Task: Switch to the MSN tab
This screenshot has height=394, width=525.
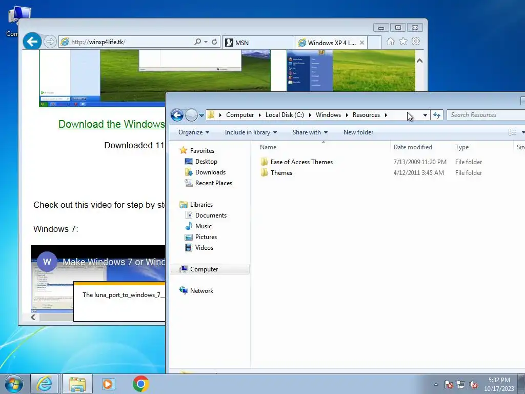Action: tap(258, 43)
